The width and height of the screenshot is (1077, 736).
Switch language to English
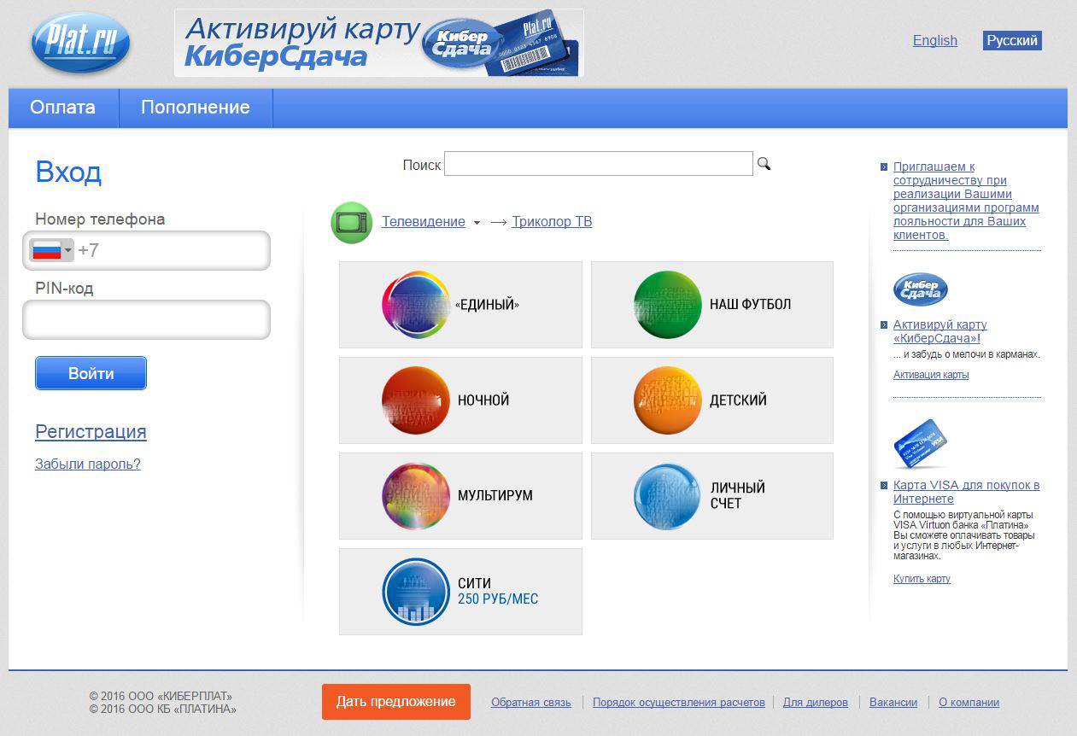[935, 40]
